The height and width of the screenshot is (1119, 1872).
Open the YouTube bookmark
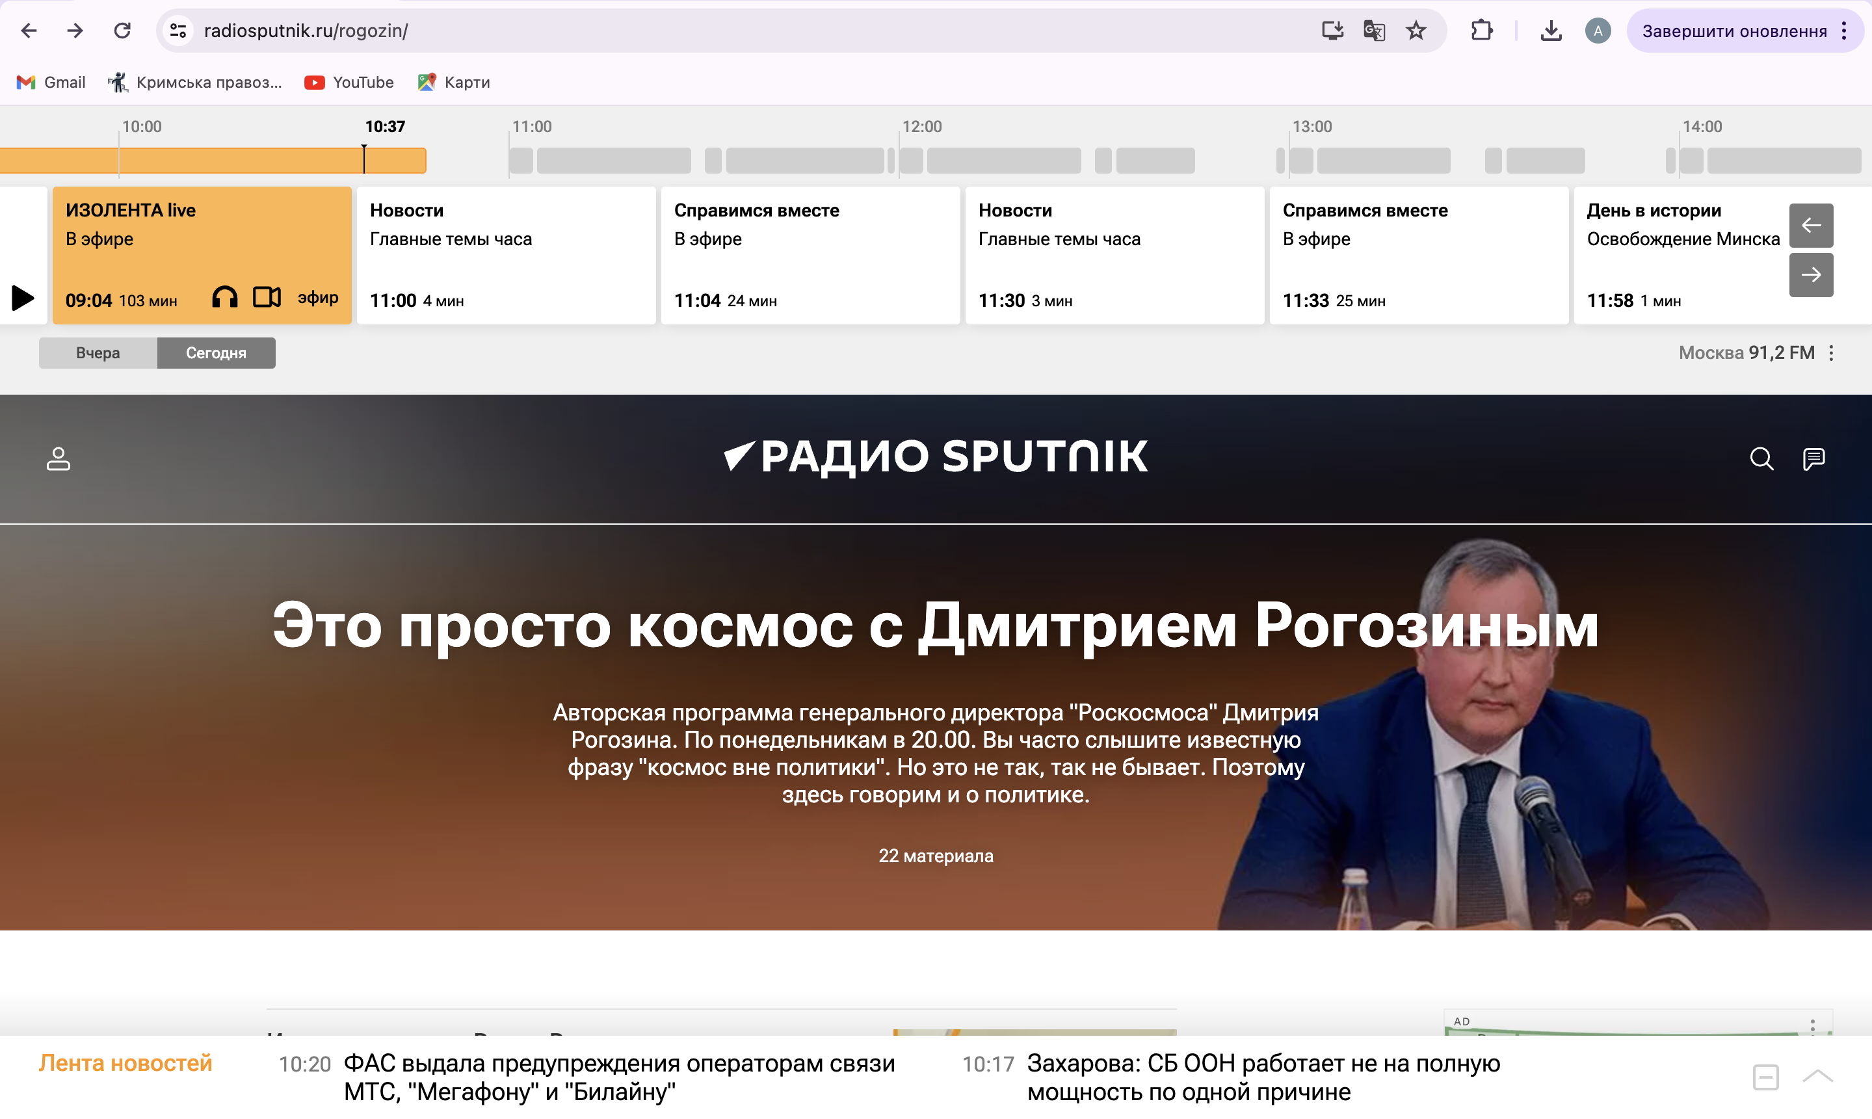[x=349, y=82]
